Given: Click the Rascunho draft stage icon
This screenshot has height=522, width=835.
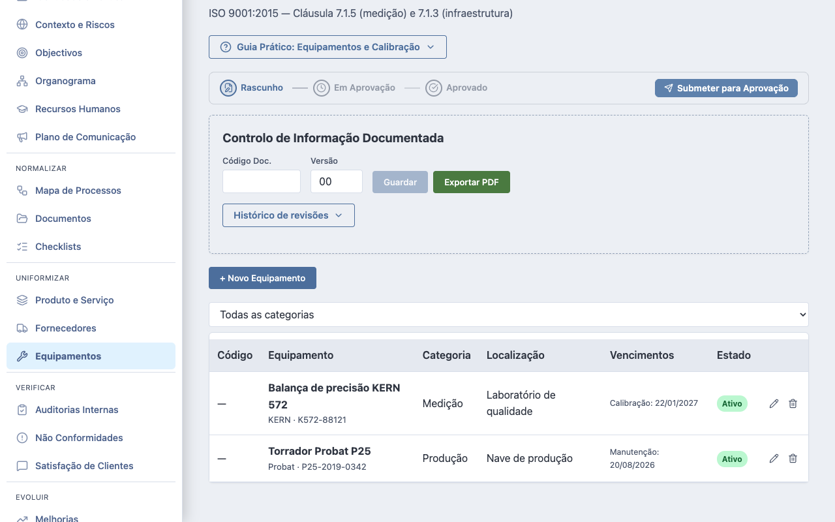Looking at the screenshot, I should [x=228, y=88].
